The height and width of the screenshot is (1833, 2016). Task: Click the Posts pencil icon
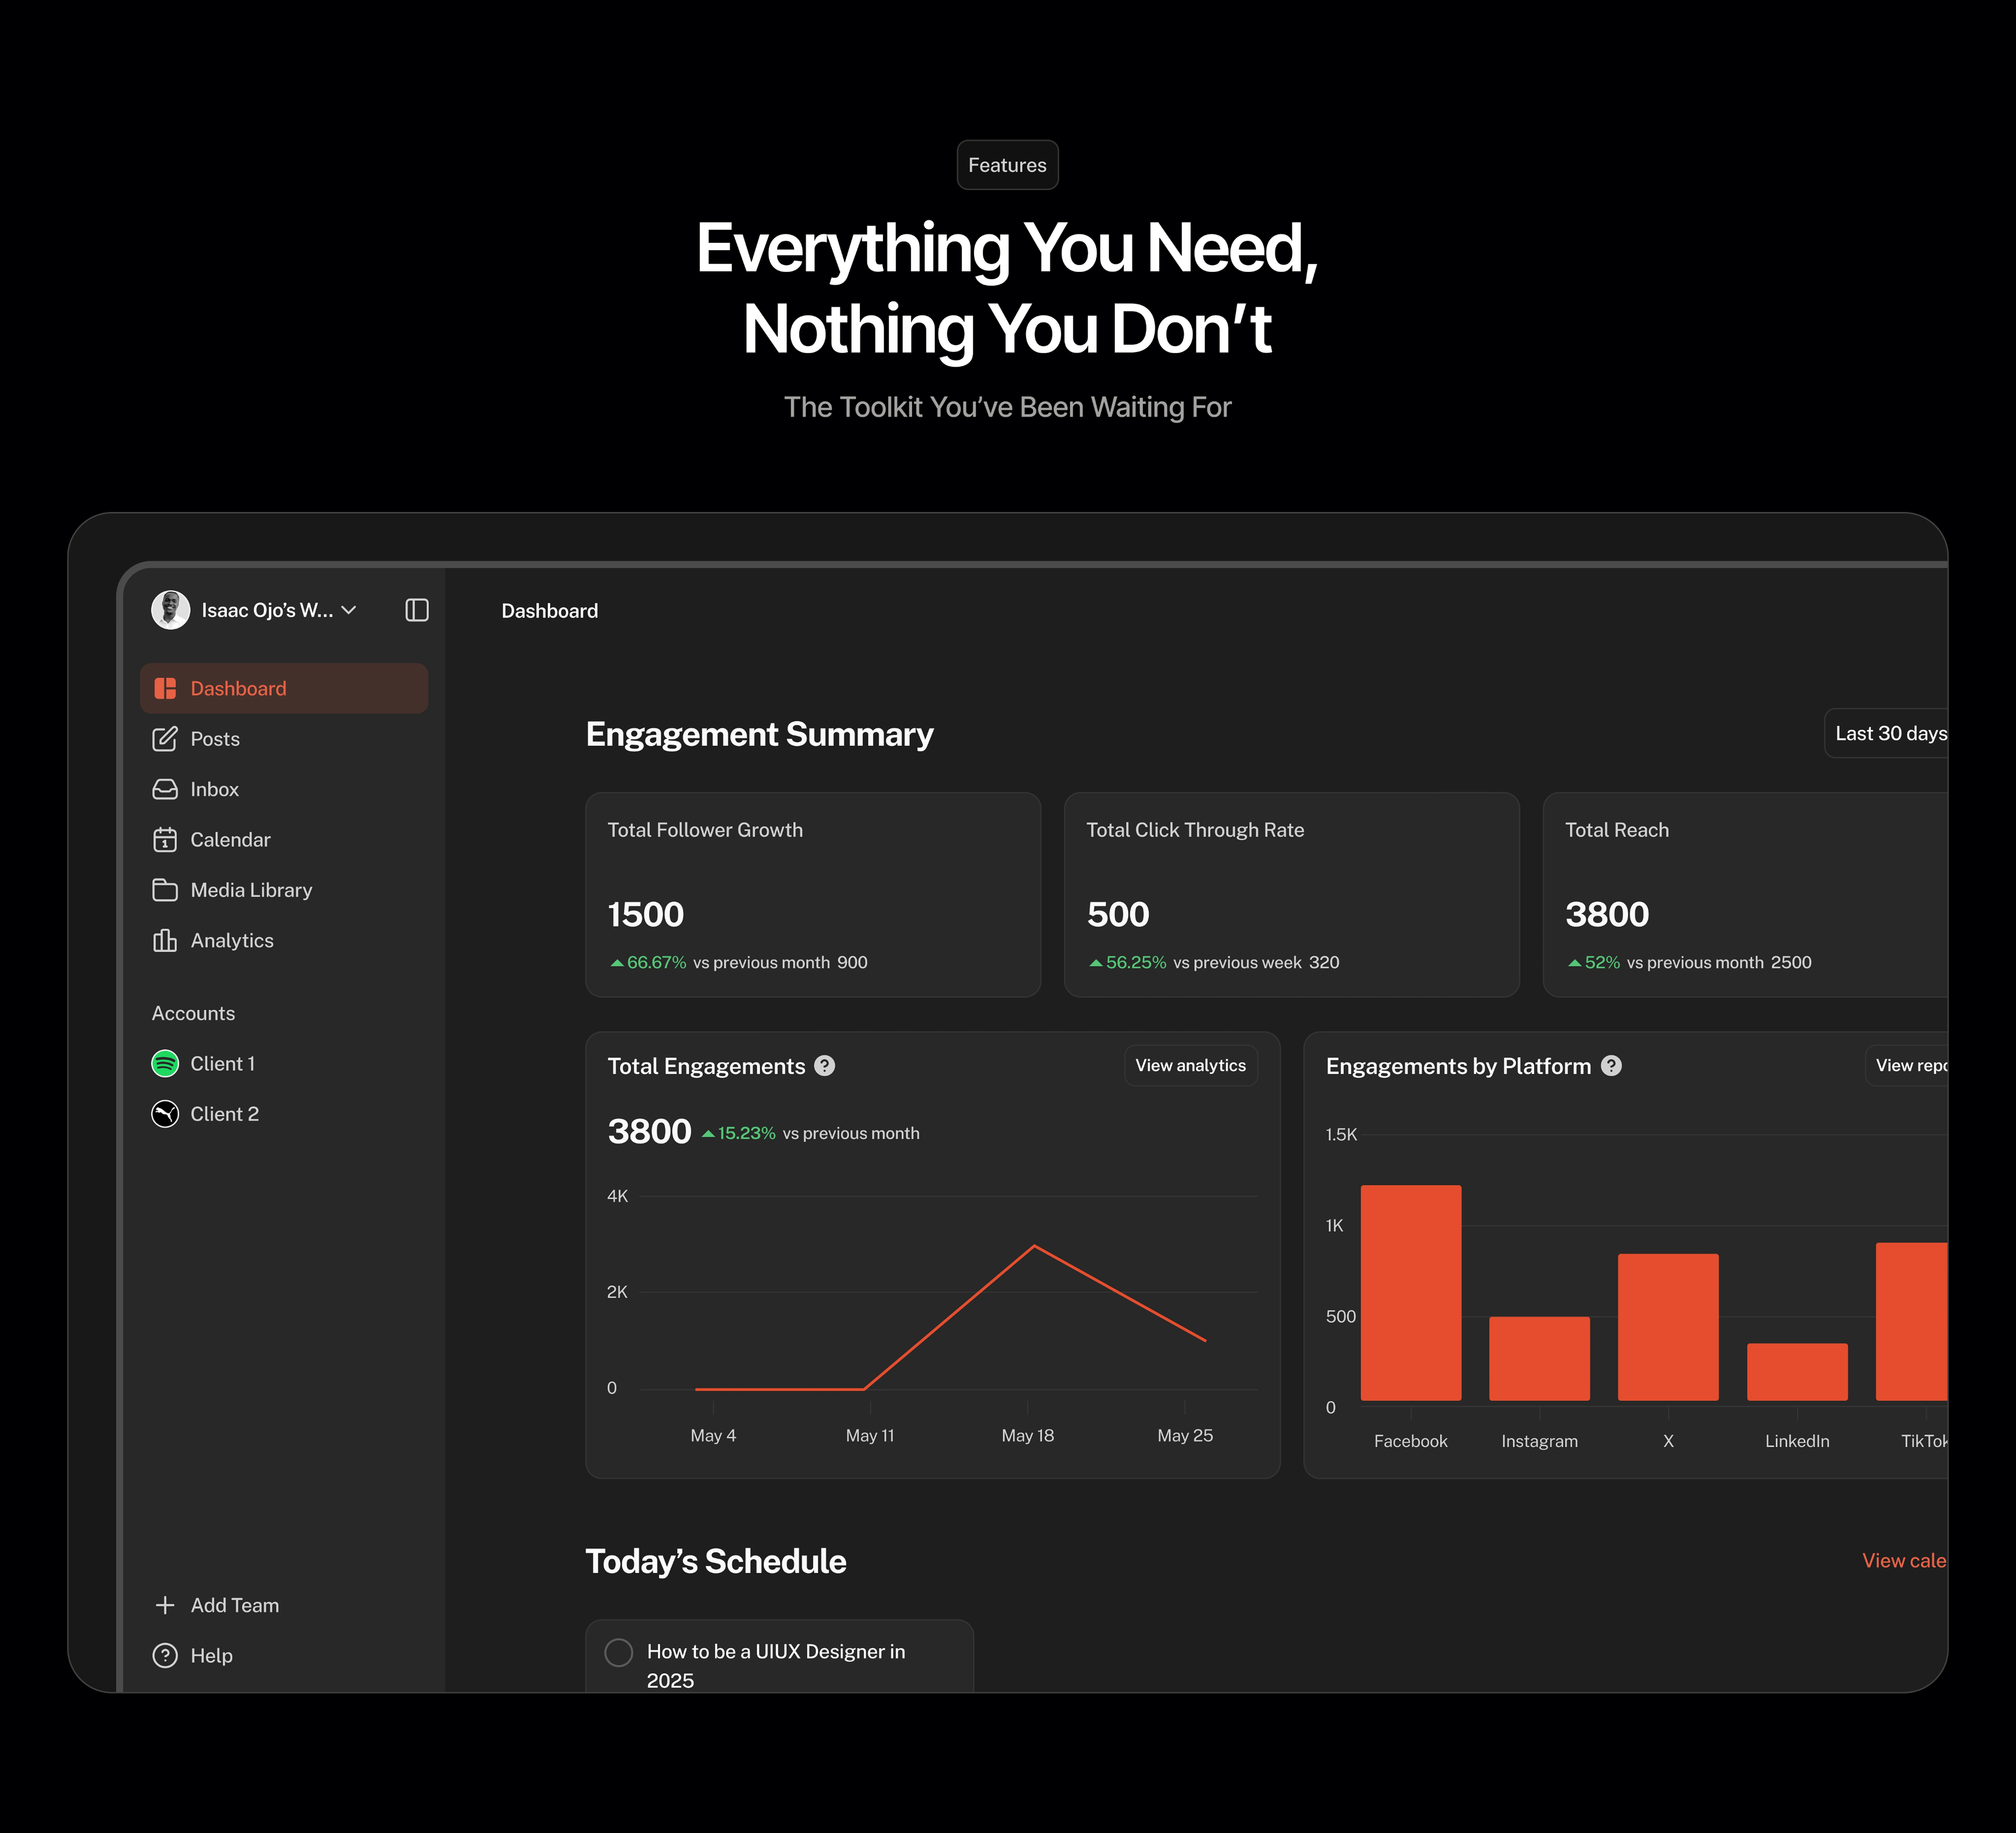tap(165, 739)
